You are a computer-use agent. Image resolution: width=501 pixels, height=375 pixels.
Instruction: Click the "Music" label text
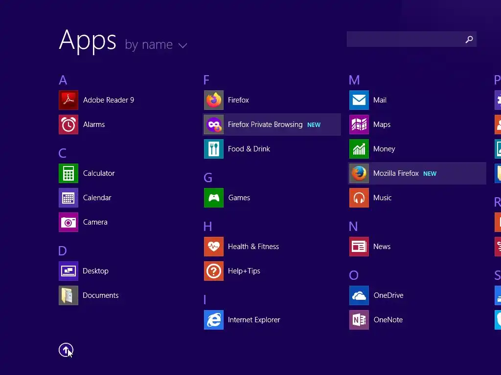pyautogui.click(x=383, y=198)
